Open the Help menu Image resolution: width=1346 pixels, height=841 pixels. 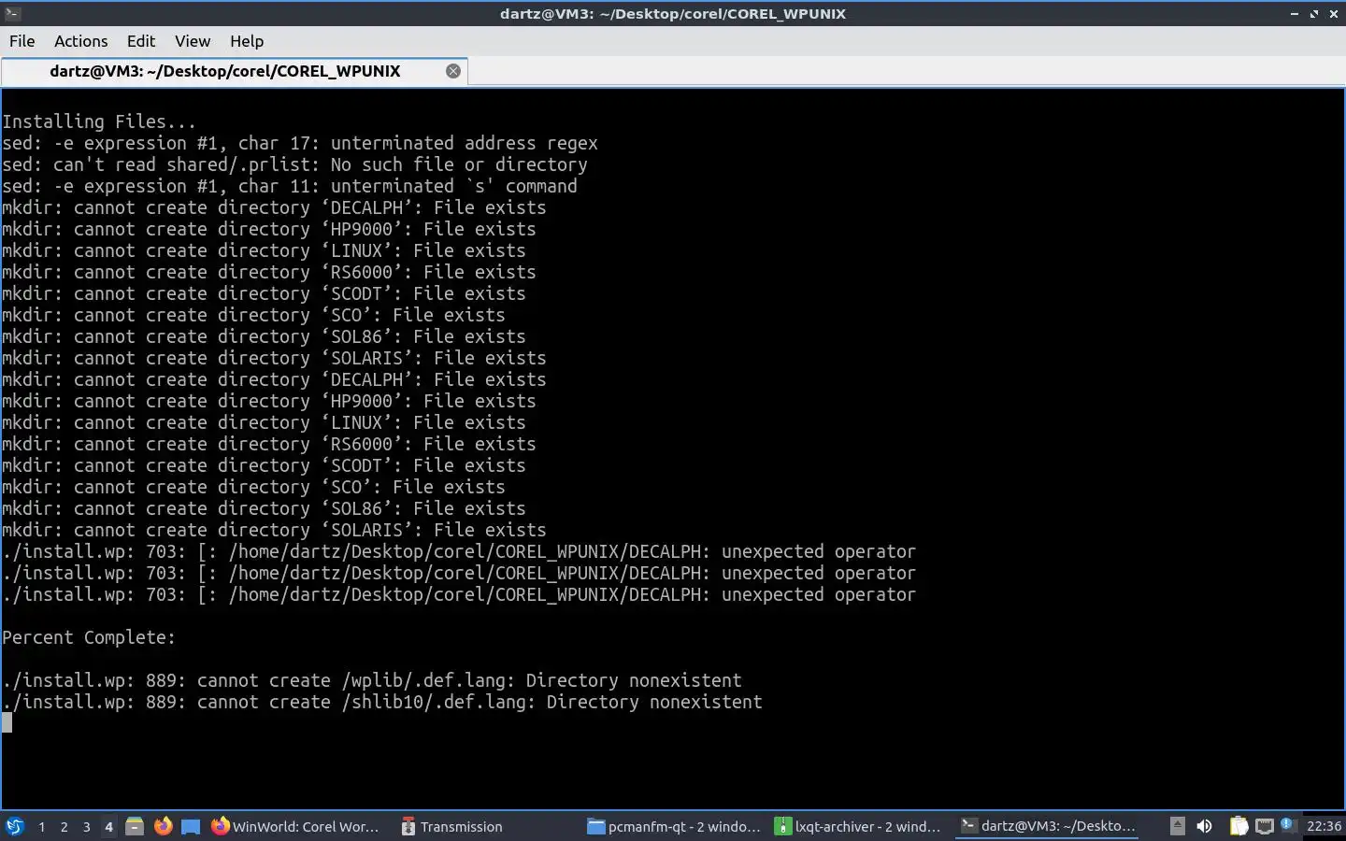point(247,41)
